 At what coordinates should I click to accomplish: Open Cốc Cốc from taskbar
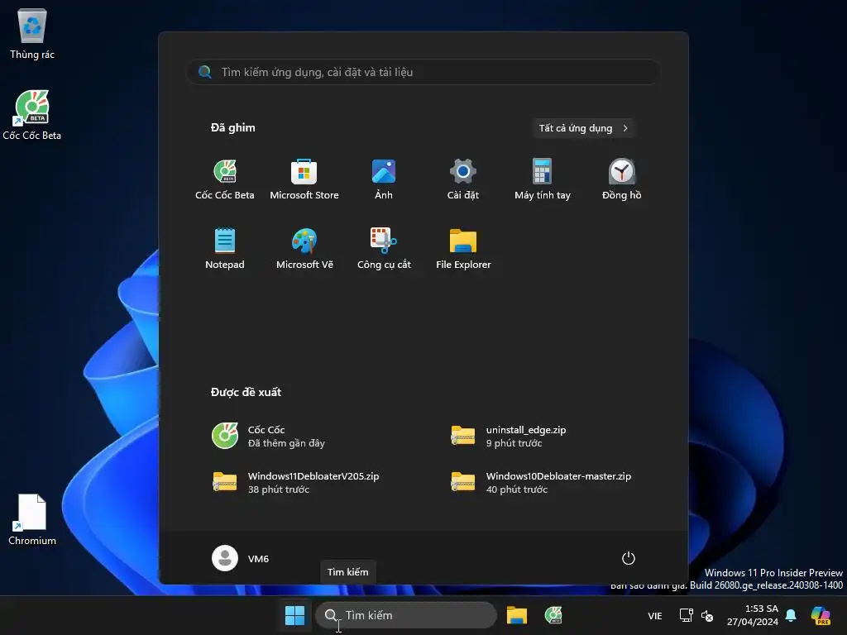[553, 615]
